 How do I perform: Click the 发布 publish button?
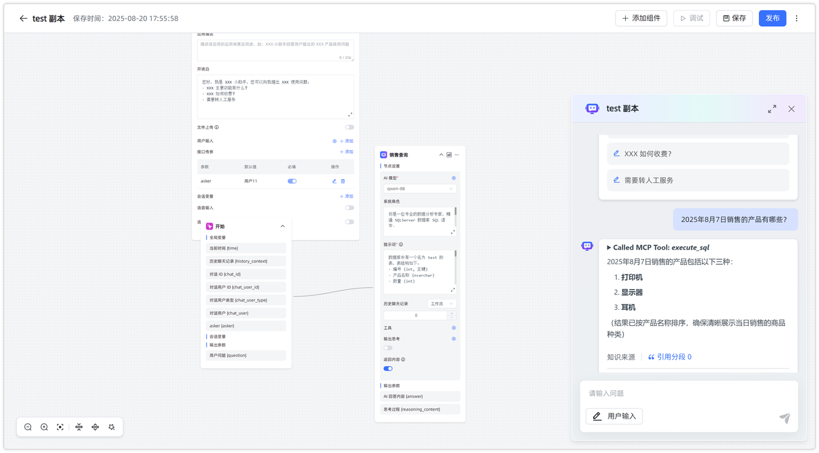tap(772, 19)
